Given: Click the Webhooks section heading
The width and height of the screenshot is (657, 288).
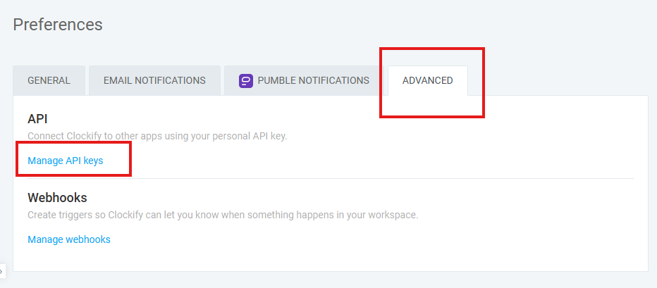Looking at the screenshot, I should (57, 197).
